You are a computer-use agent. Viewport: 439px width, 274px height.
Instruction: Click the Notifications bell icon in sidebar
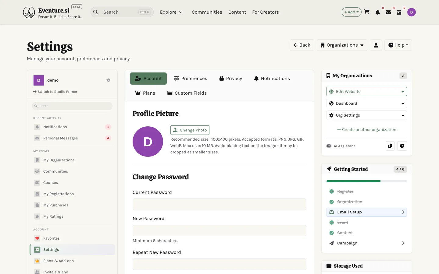coord(37,127)
